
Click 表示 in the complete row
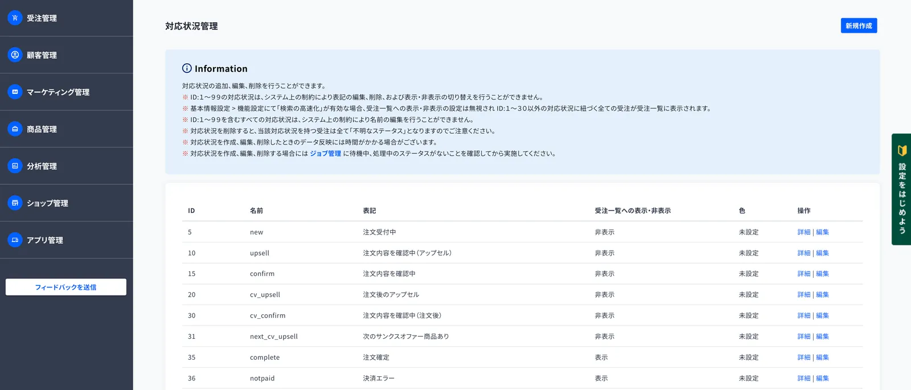(x=601, y=358)
